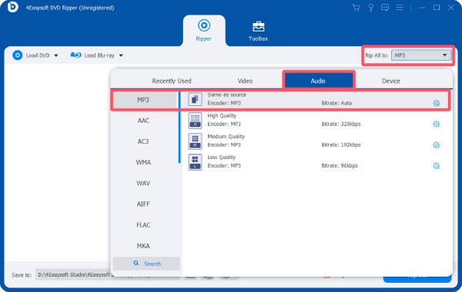Expand the Load Blu-ray dropdown arrow
The height and width of the screenshot is (292, 462).
pyautogui.click(x=121, y=55)
